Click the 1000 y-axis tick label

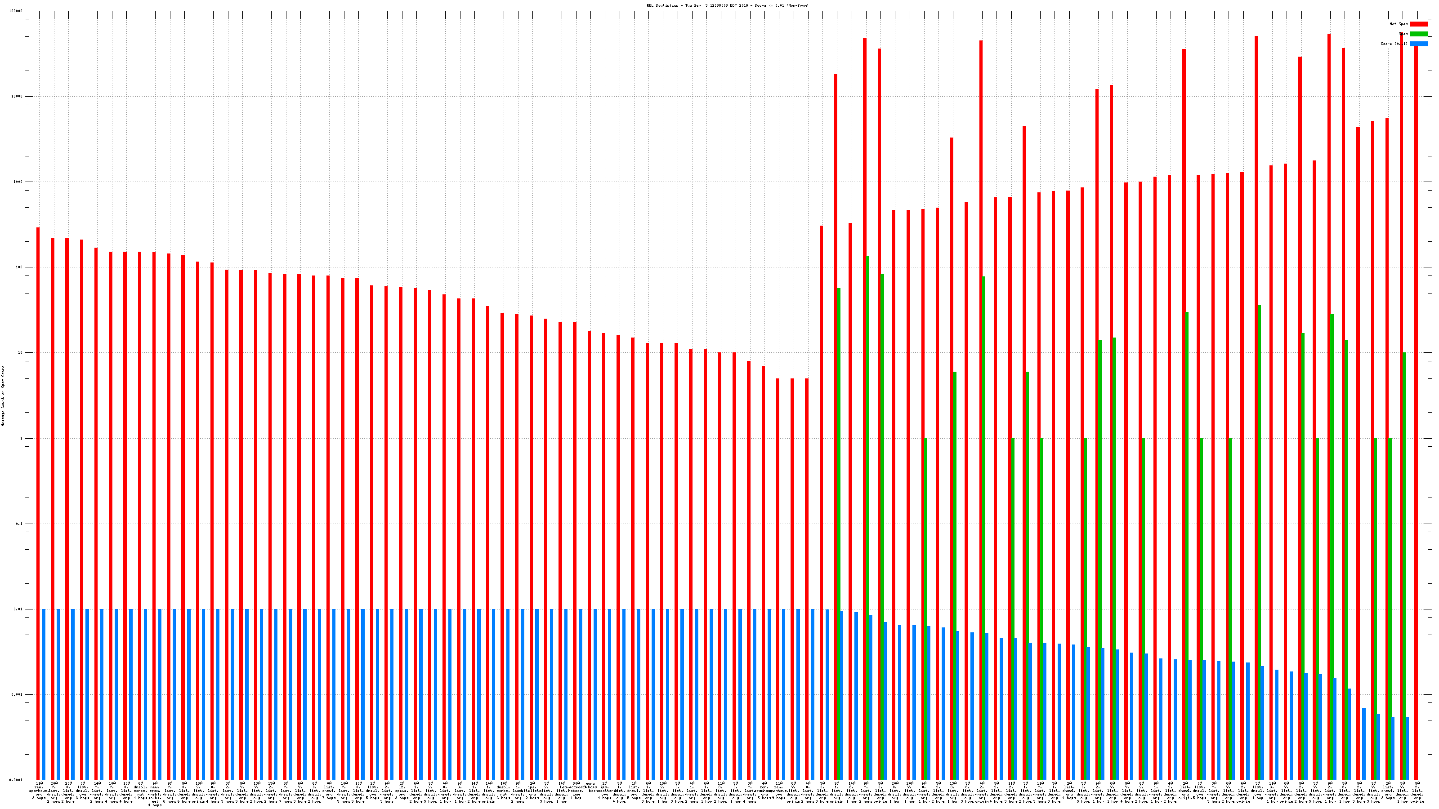(18, 182)
